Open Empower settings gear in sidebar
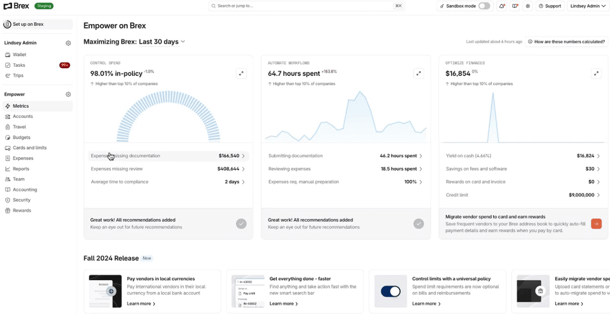 coord(68,95)
